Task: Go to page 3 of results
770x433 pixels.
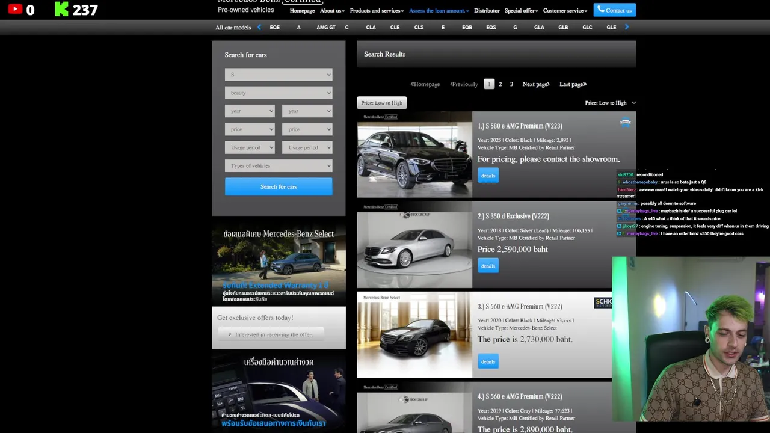Action: click(x=511, y=84)
